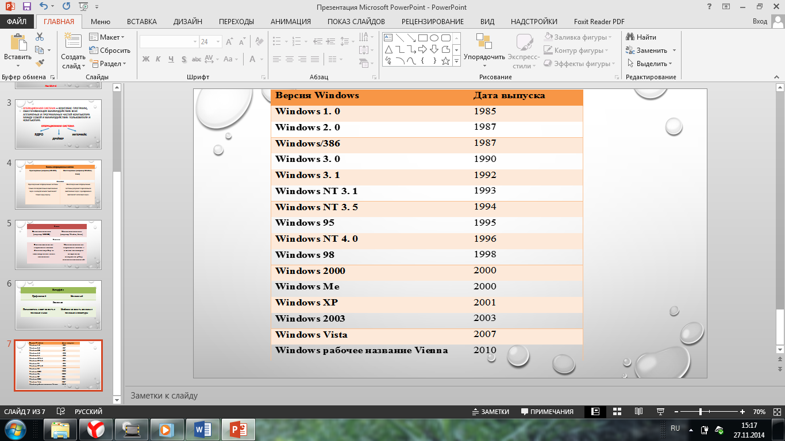Open Yandex browser from the taskbar
The width and height of the screenshot is (785, 441).
(x=95, y=430)
